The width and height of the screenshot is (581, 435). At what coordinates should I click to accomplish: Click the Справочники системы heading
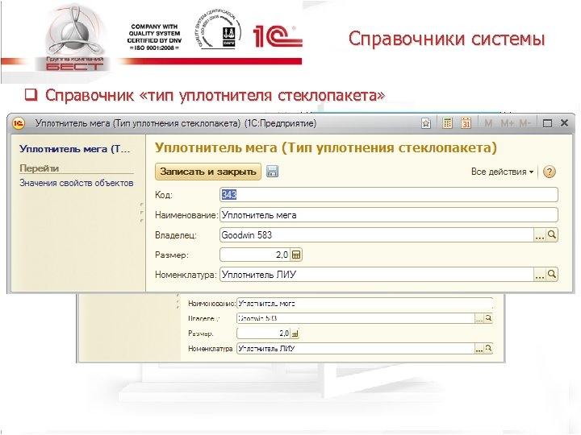[446, 39]
